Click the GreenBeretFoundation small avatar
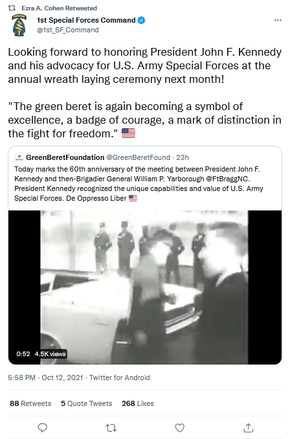290x439 pixels. point(19,157)
